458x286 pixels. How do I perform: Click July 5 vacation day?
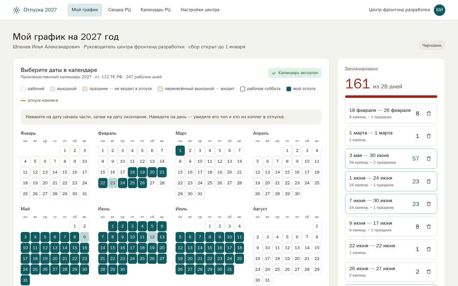click(x=180, y=237)
